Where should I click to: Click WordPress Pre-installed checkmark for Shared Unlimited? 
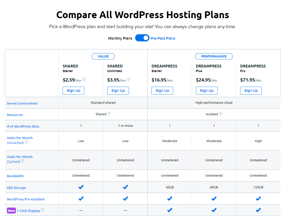(125, 198)
